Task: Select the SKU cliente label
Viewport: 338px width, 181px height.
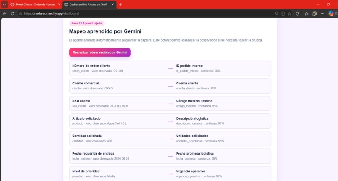Action: coord(81,101)
